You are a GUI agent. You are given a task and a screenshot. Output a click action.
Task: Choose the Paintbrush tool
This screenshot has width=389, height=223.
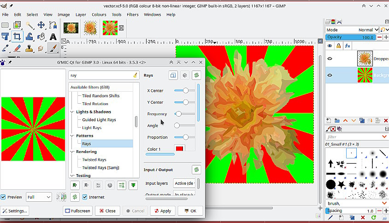[53, 48]
